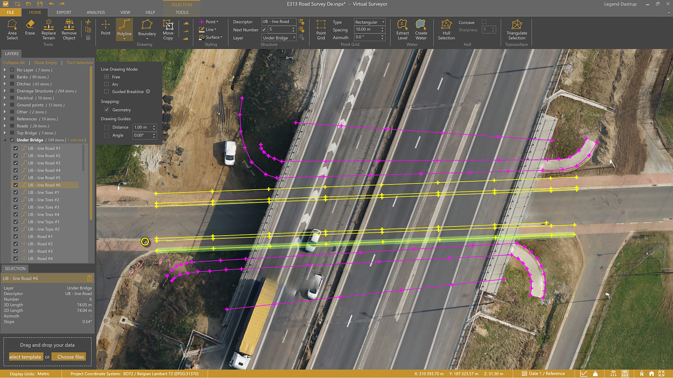
Task: Click the Choose files button
Action: pos(69,357)
